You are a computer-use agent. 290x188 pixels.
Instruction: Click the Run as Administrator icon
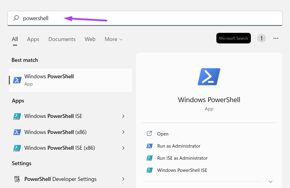click(x=149, y=146)
